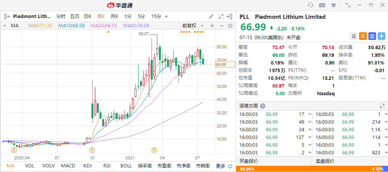388x172 pixels.
Task: Click the blue 卖 sell button
Action: (x=372, y=36)
